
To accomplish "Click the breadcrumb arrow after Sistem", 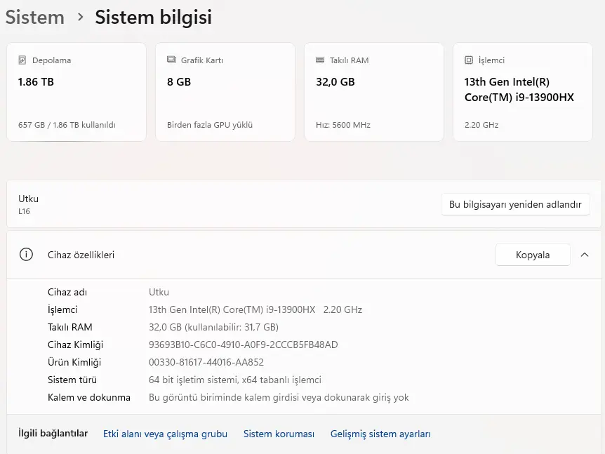I will [x=80, y=17].
